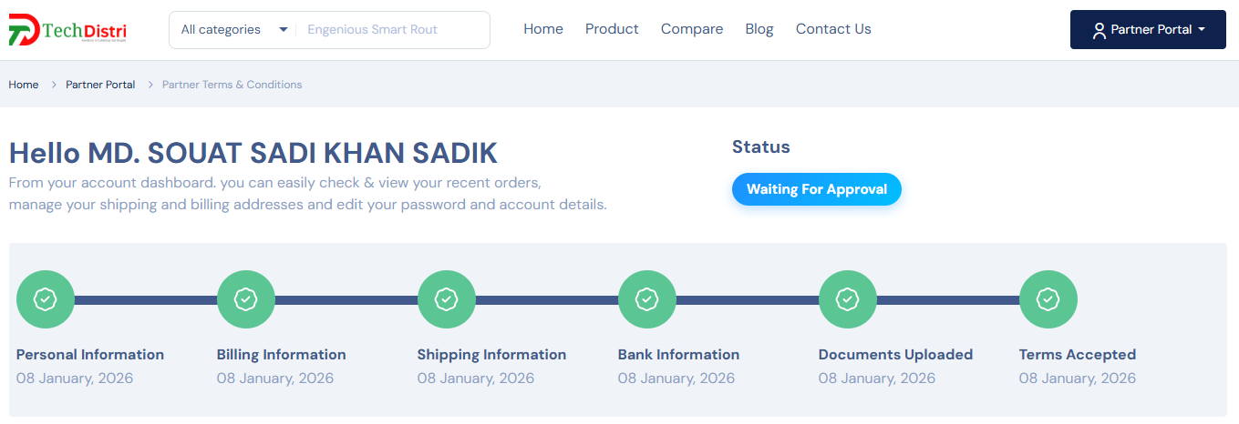Screen dimensions: 1239x424
Task: Open the Compare page from navigation
Action: [x=692, y=29]
